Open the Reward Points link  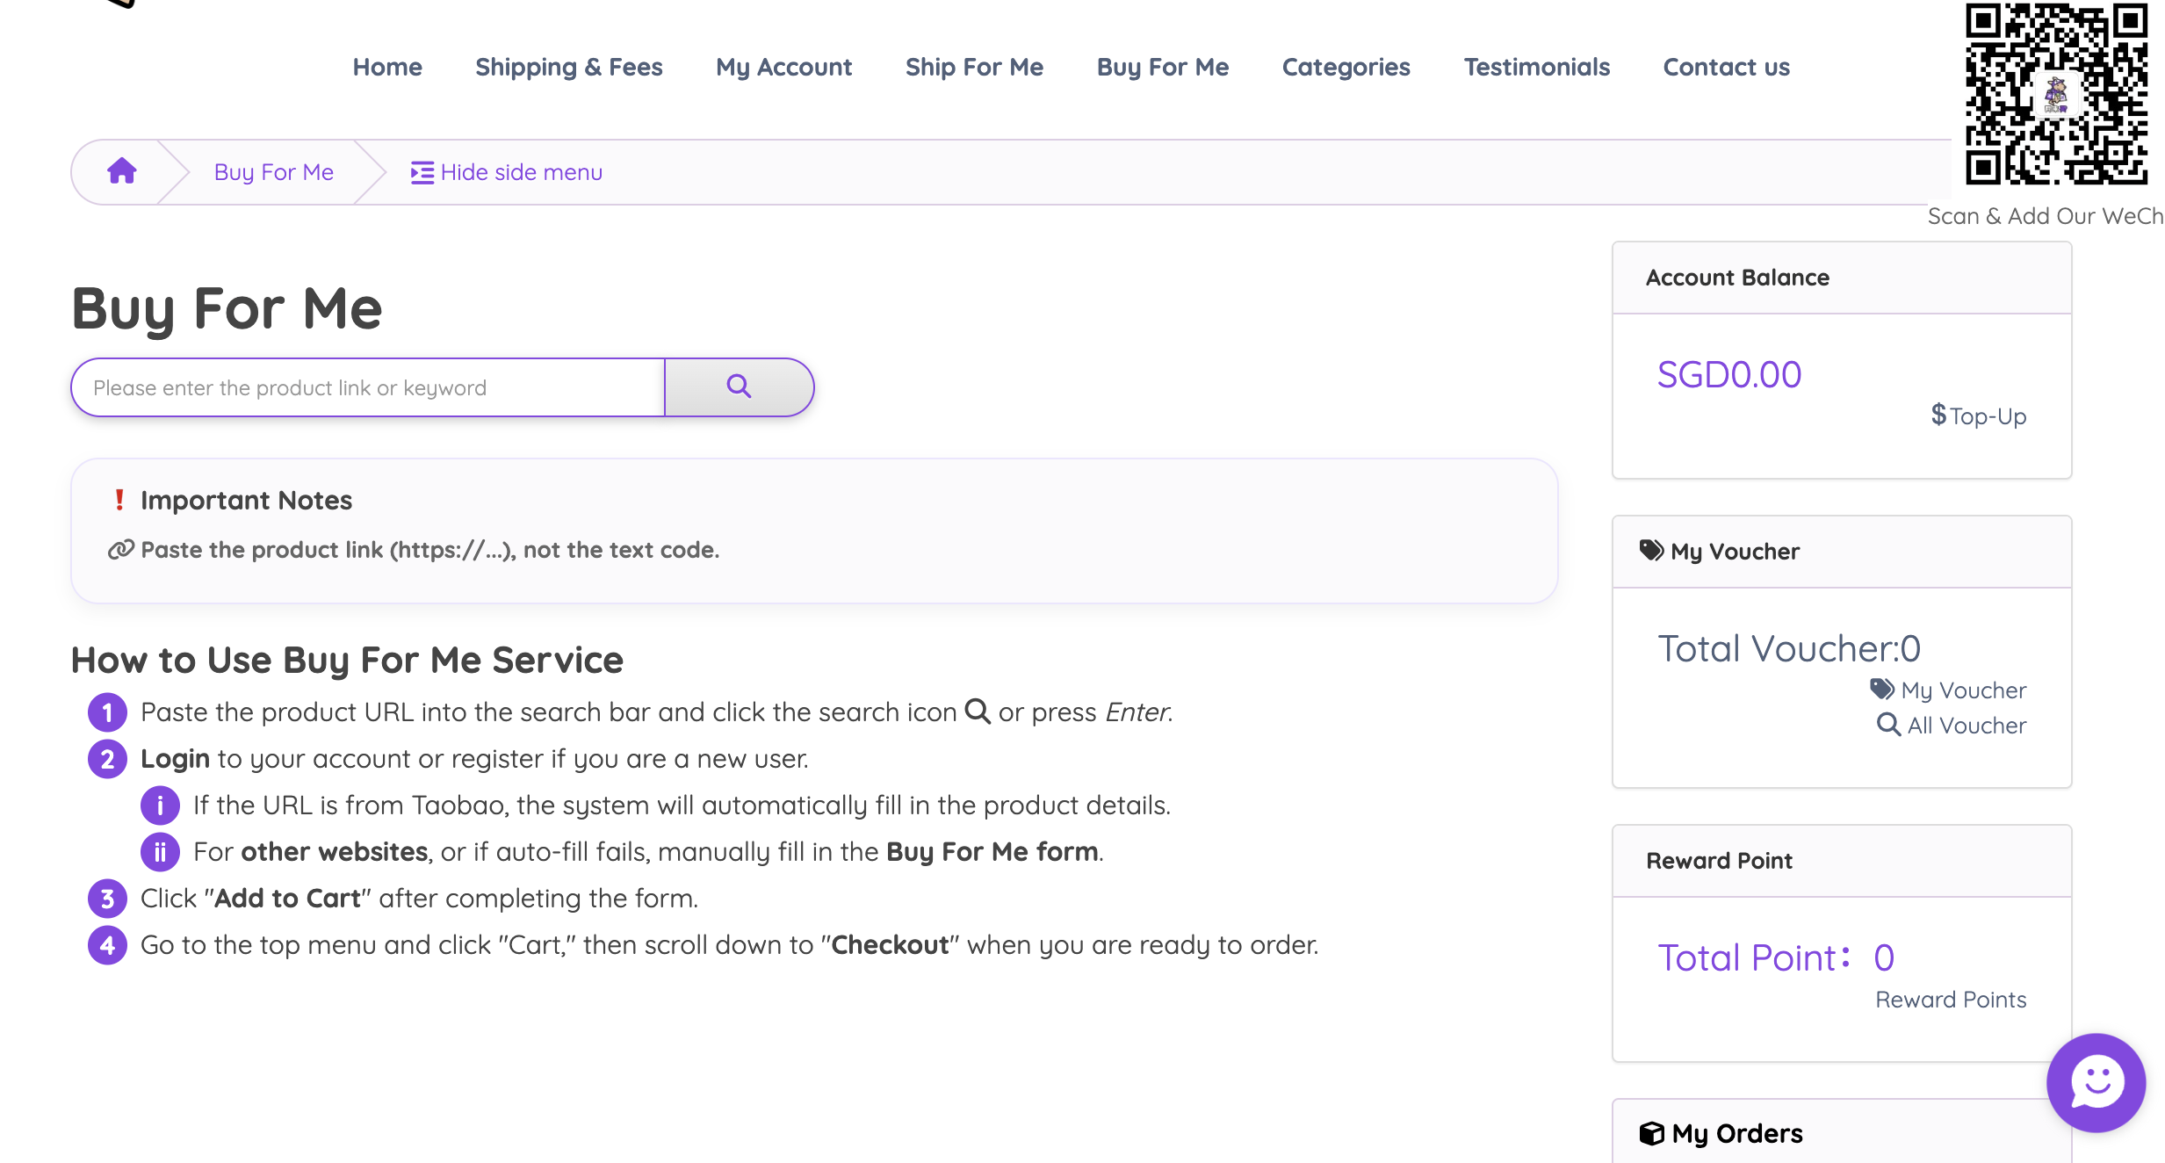[1950, 1000]
